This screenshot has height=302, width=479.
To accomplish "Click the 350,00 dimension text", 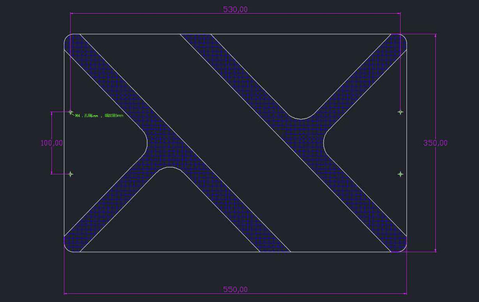I will [x=435, y=143].
